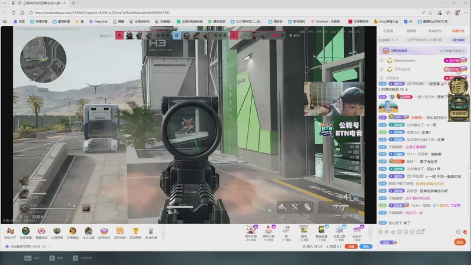Image resolution: width=471 pixels, height=265 pixels.
Task: Open a new browser tab
Action: point(73,3)
